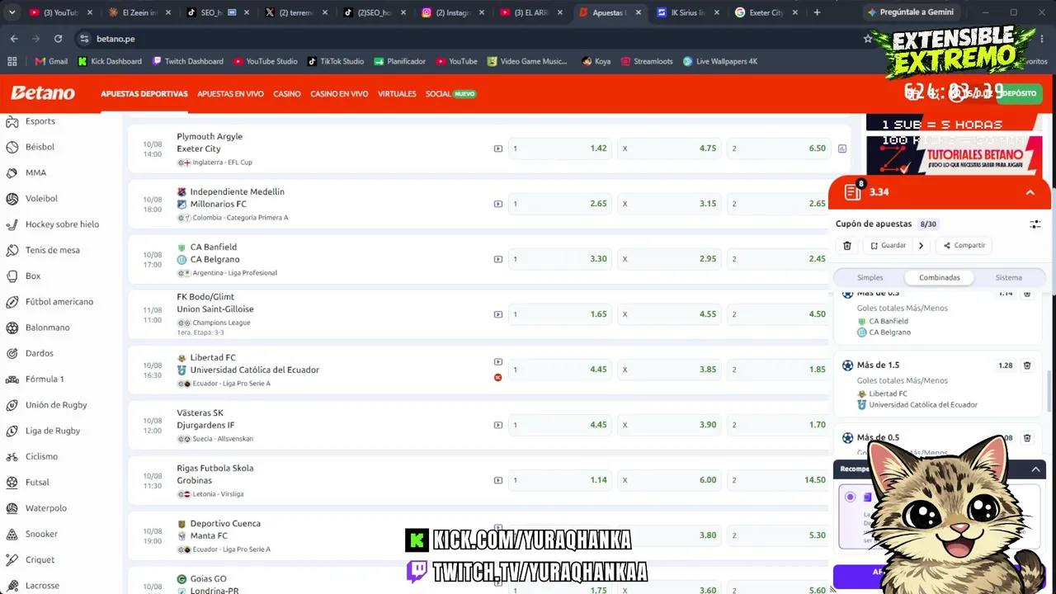Open the Deportivo Cuenca vs Manta FC match
Viewport: 1056px width, 594px height.
(219, 530)
